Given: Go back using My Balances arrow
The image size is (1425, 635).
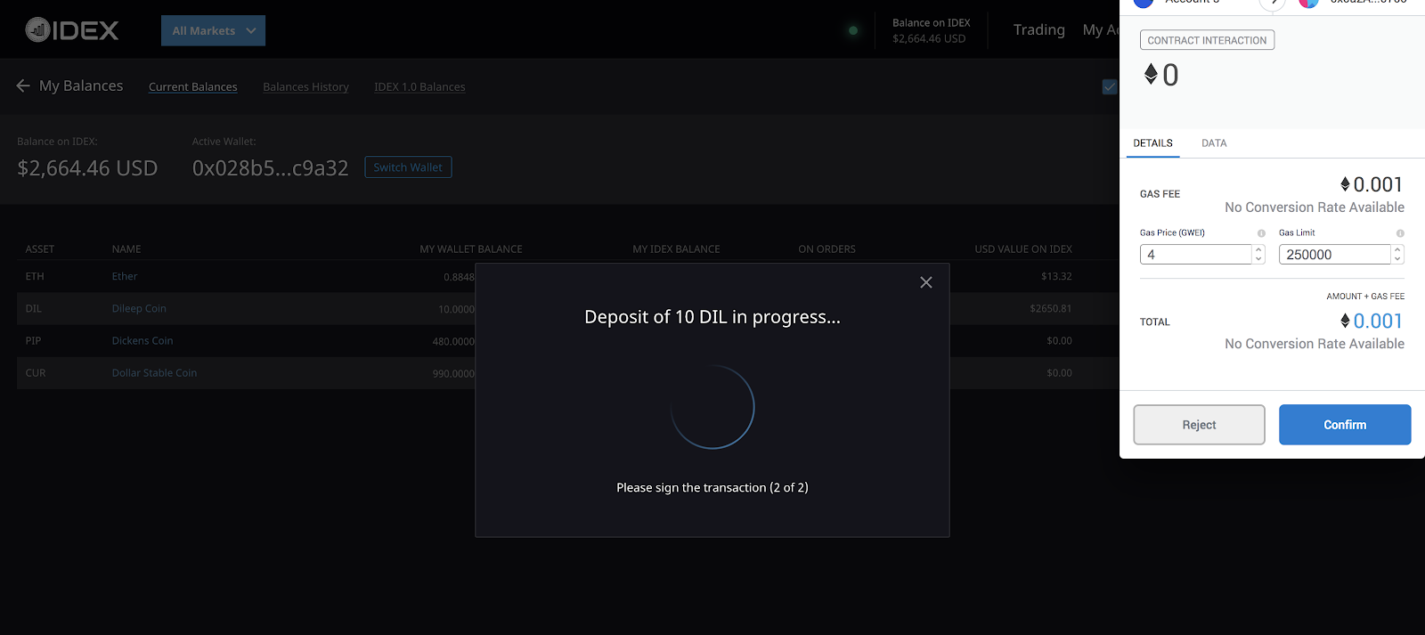Looking at the screenshot, I should point(23,85).
